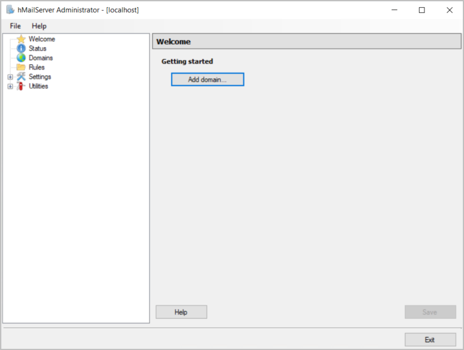Select the Welcome tree label
The width and height of the screenshot is (464, 350).
click(42, 39)
